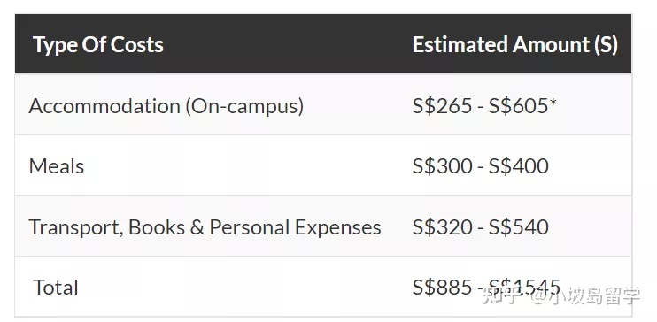Click the word Books in third row

[157, 227]
